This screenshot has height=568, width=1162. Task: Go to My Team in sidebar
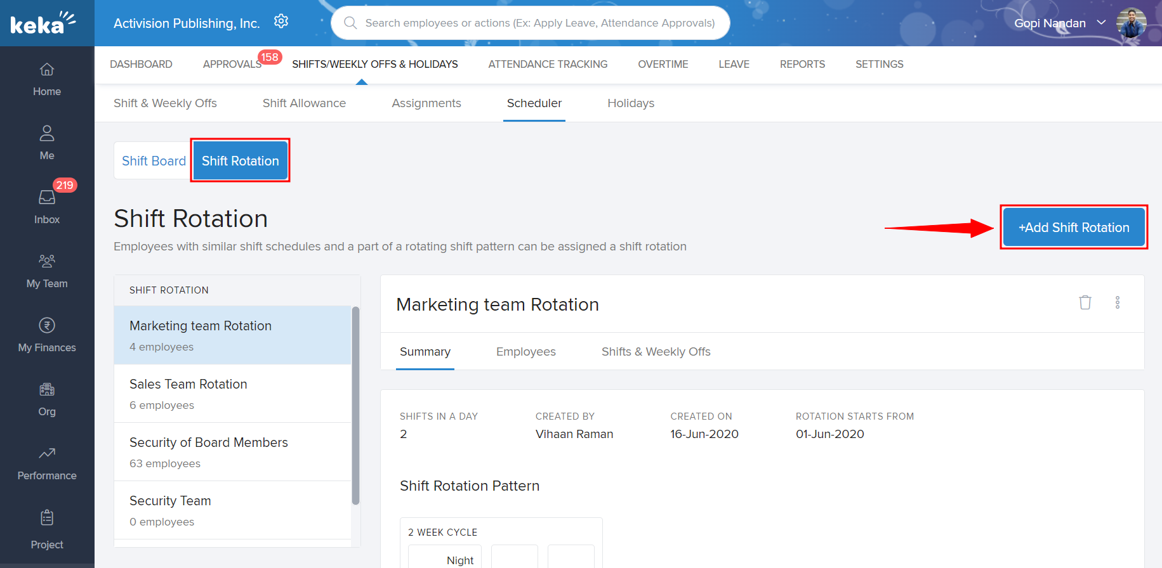pos(47,271)
